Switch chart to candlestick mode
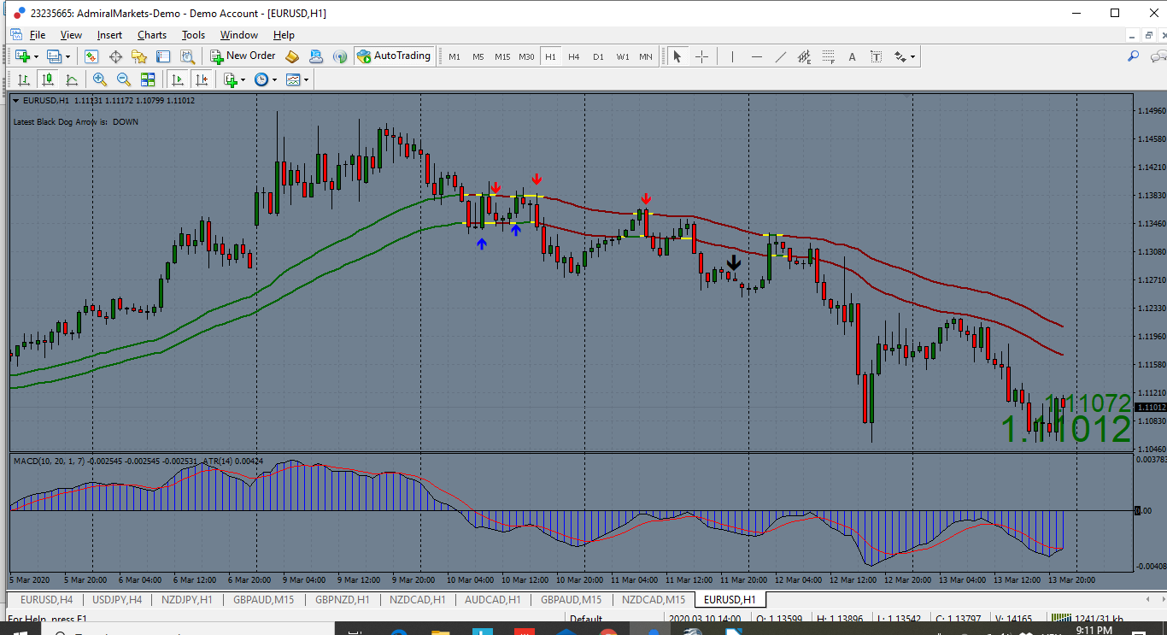The image size is (1167, 635). click(48, 79)
